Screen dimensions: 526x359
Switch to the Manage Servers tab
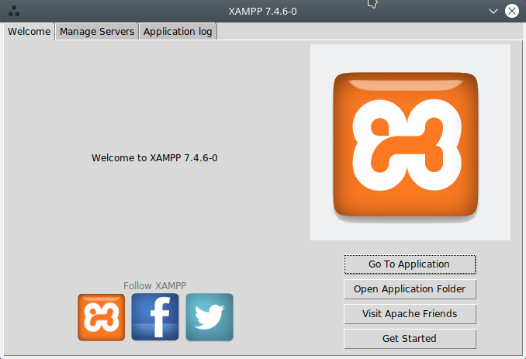pyautogui.click(x=97, y=32)
